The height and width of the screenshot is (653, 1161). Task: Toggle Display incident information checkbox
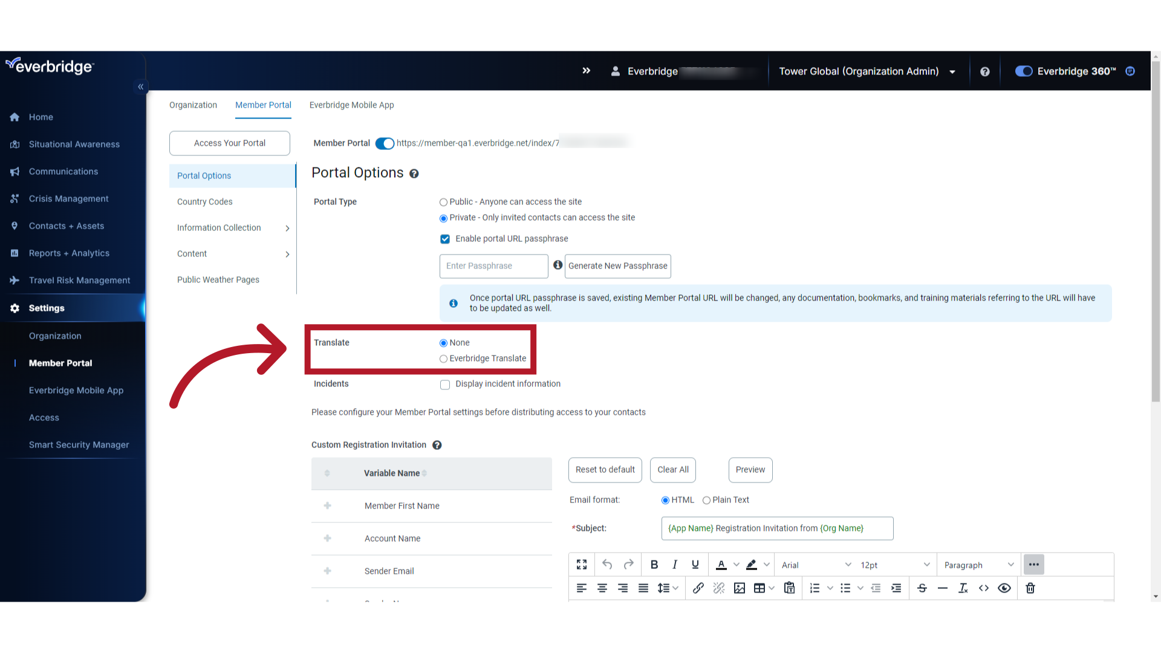(444, 383)
